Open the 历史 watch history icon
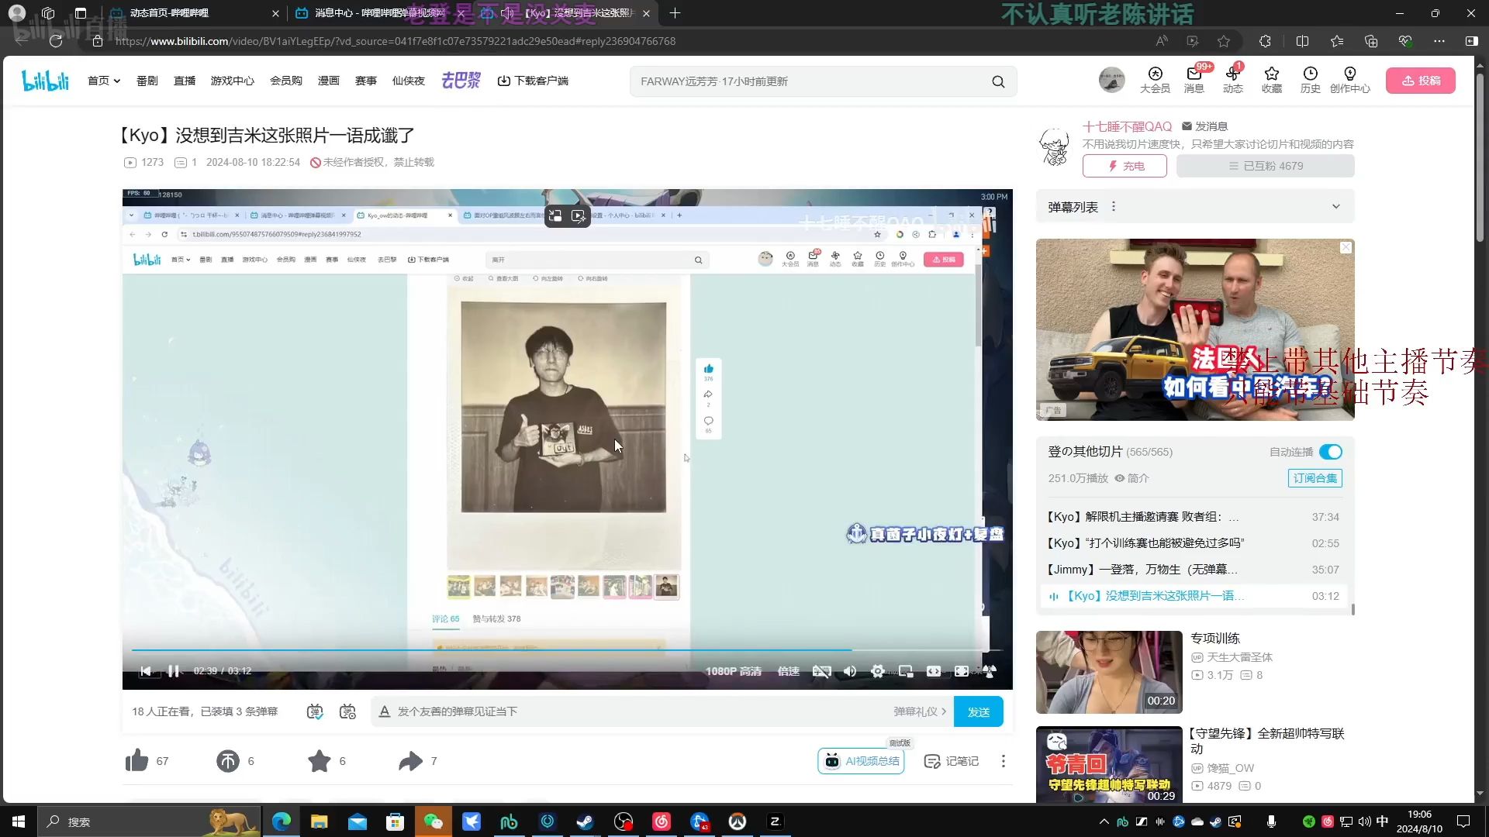 [1310, 80]
